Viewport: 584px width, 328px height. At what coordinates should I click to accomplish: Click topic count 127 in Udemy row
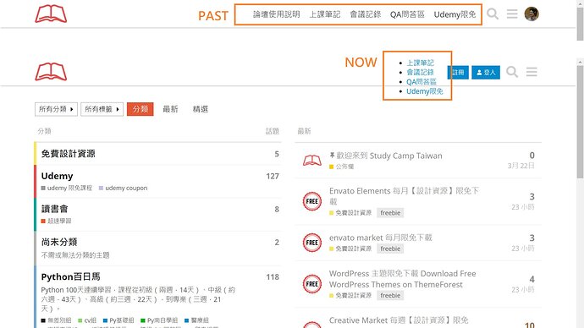[x=273, y=177]
